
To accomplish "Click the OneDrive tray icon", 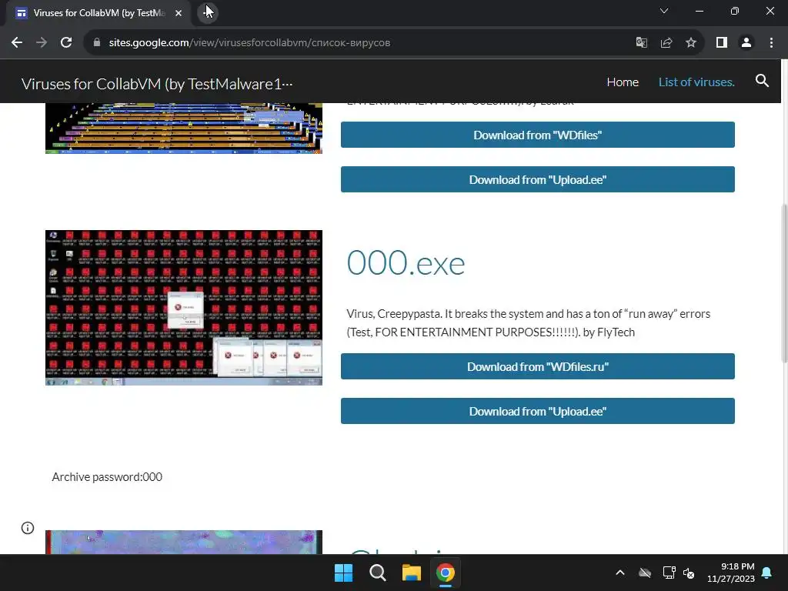I will pyautogui.click(x=645, y=573).
